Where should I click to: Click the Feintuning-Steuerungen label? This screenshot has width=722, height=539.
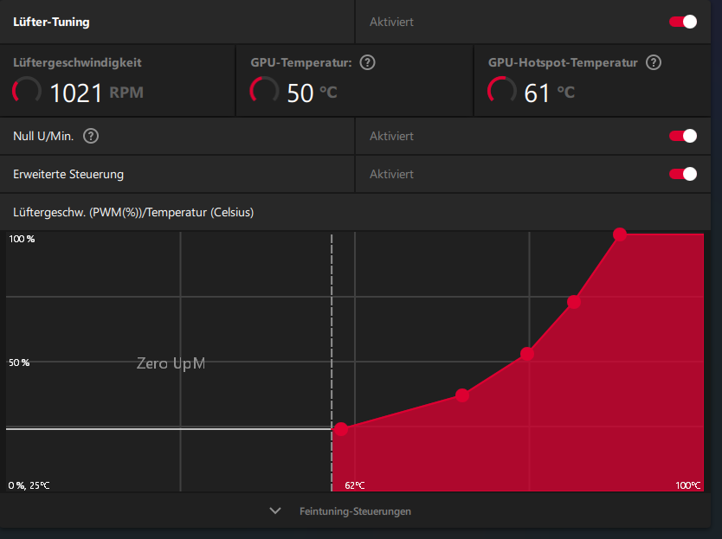pyautogui.click(x=355, y=511)
